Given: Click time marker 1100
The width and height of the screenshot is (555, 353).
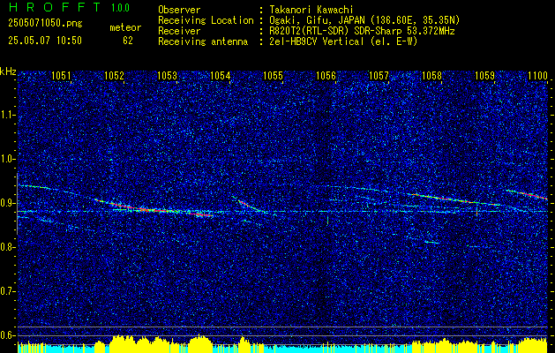Looking at the screenshot, I should click(x=537, y=76).
